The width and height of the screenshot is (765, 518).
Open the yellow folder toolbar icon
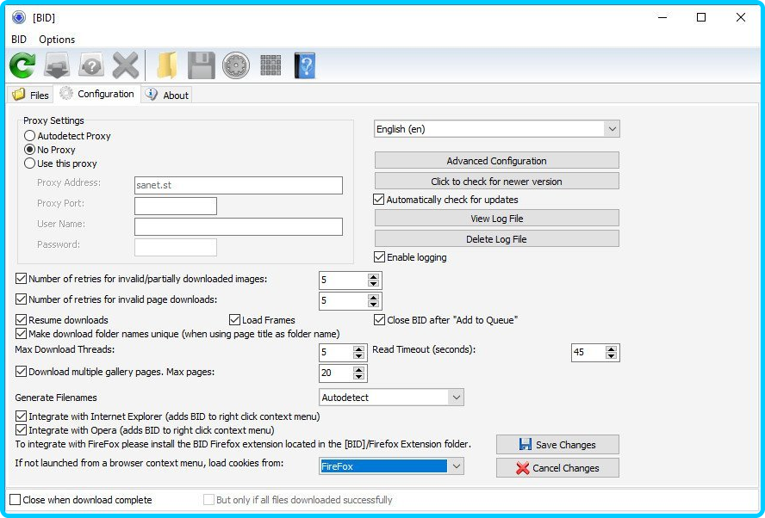pos(167,65)
